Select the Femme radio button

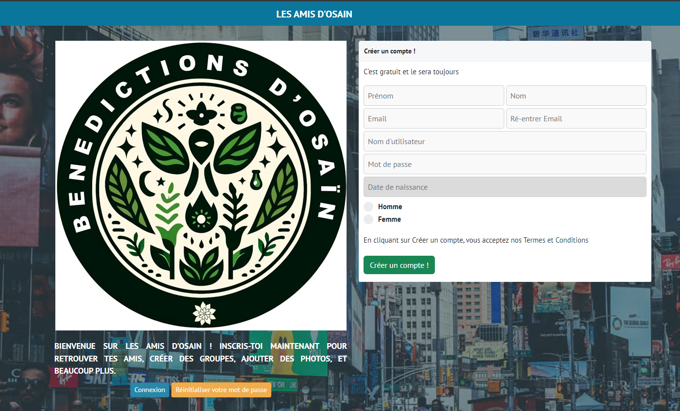[368, 219]
